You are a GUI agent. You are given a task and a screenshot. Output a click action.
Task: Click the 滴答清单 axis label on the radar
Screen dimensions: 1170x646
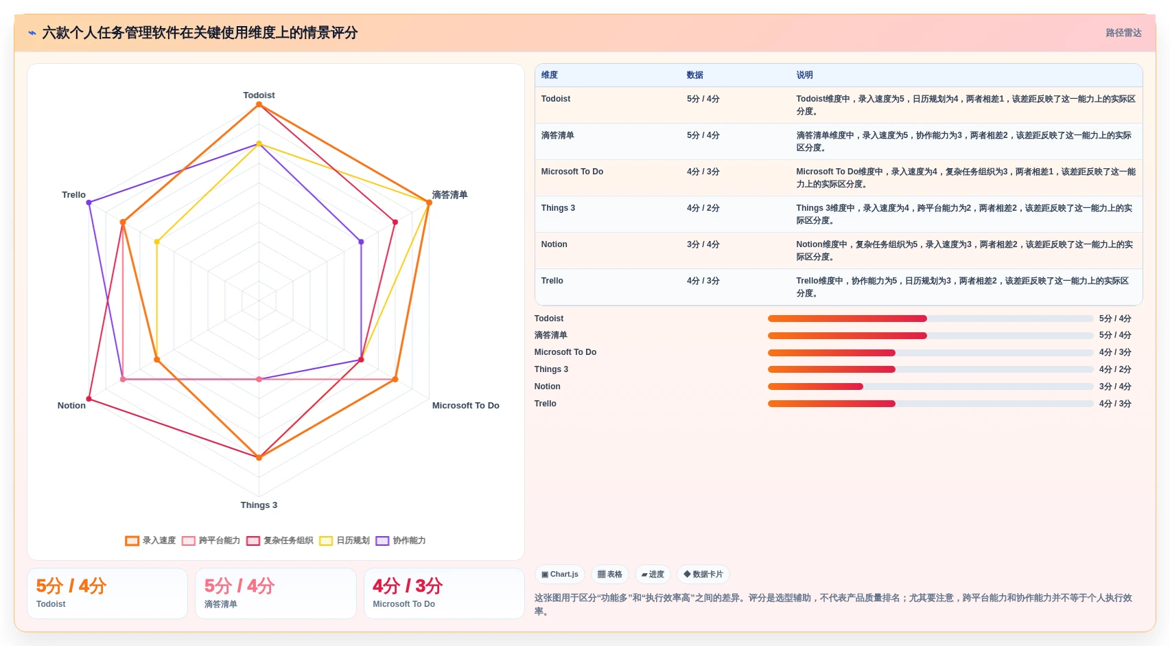449,195
